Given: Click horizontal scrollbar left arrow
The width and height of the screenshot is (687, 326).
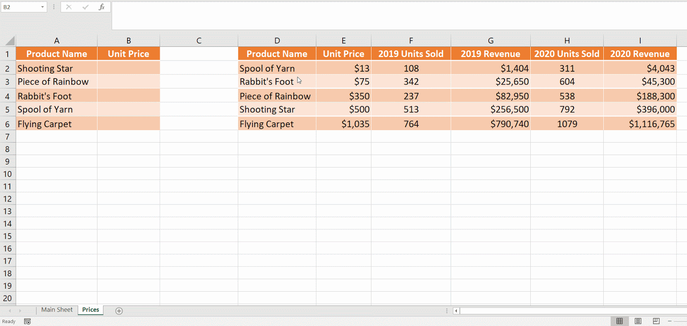Looking at the screenshot, I should (x=456, y=311).
